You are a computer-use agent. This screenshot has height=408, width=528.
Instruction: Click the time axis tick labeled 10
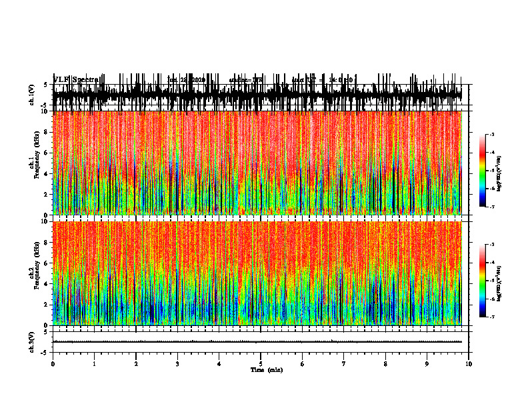[469, 364]
